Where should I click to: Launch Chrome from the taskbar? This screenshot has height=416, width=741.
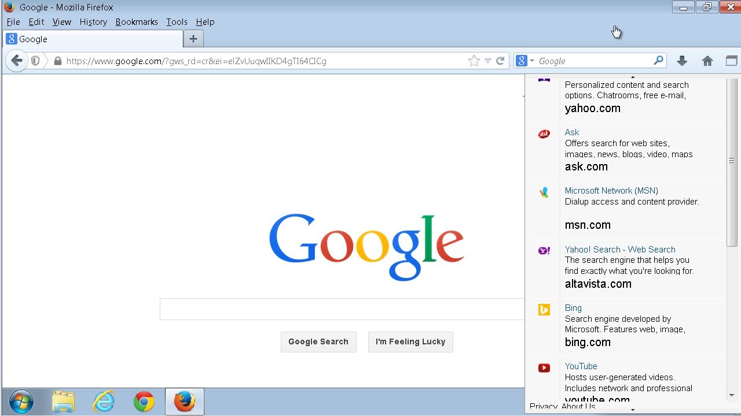point(144,402)
